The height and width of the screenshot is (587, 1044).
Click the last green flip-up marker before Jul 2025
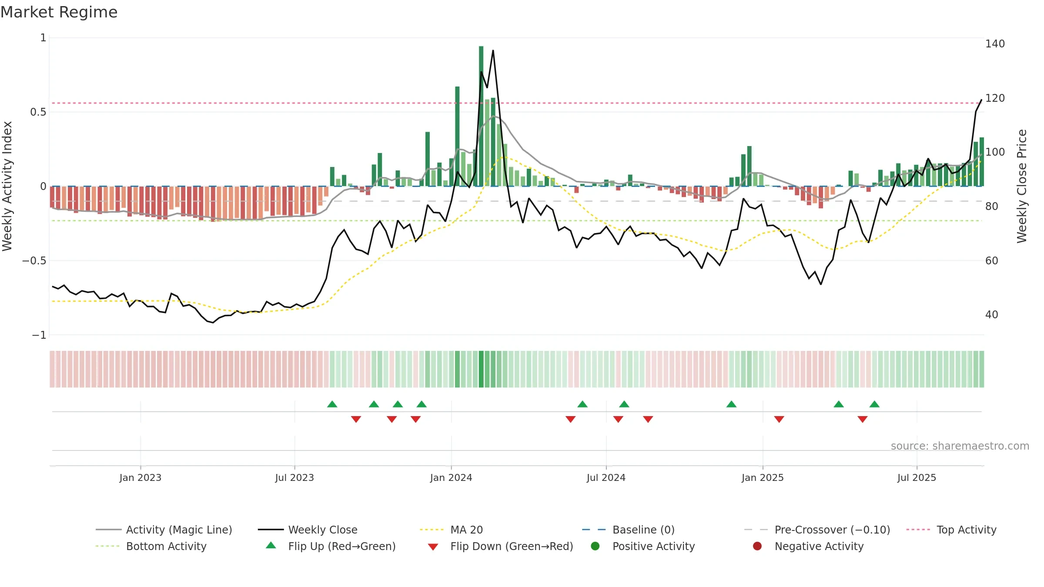tap(874, 404)
